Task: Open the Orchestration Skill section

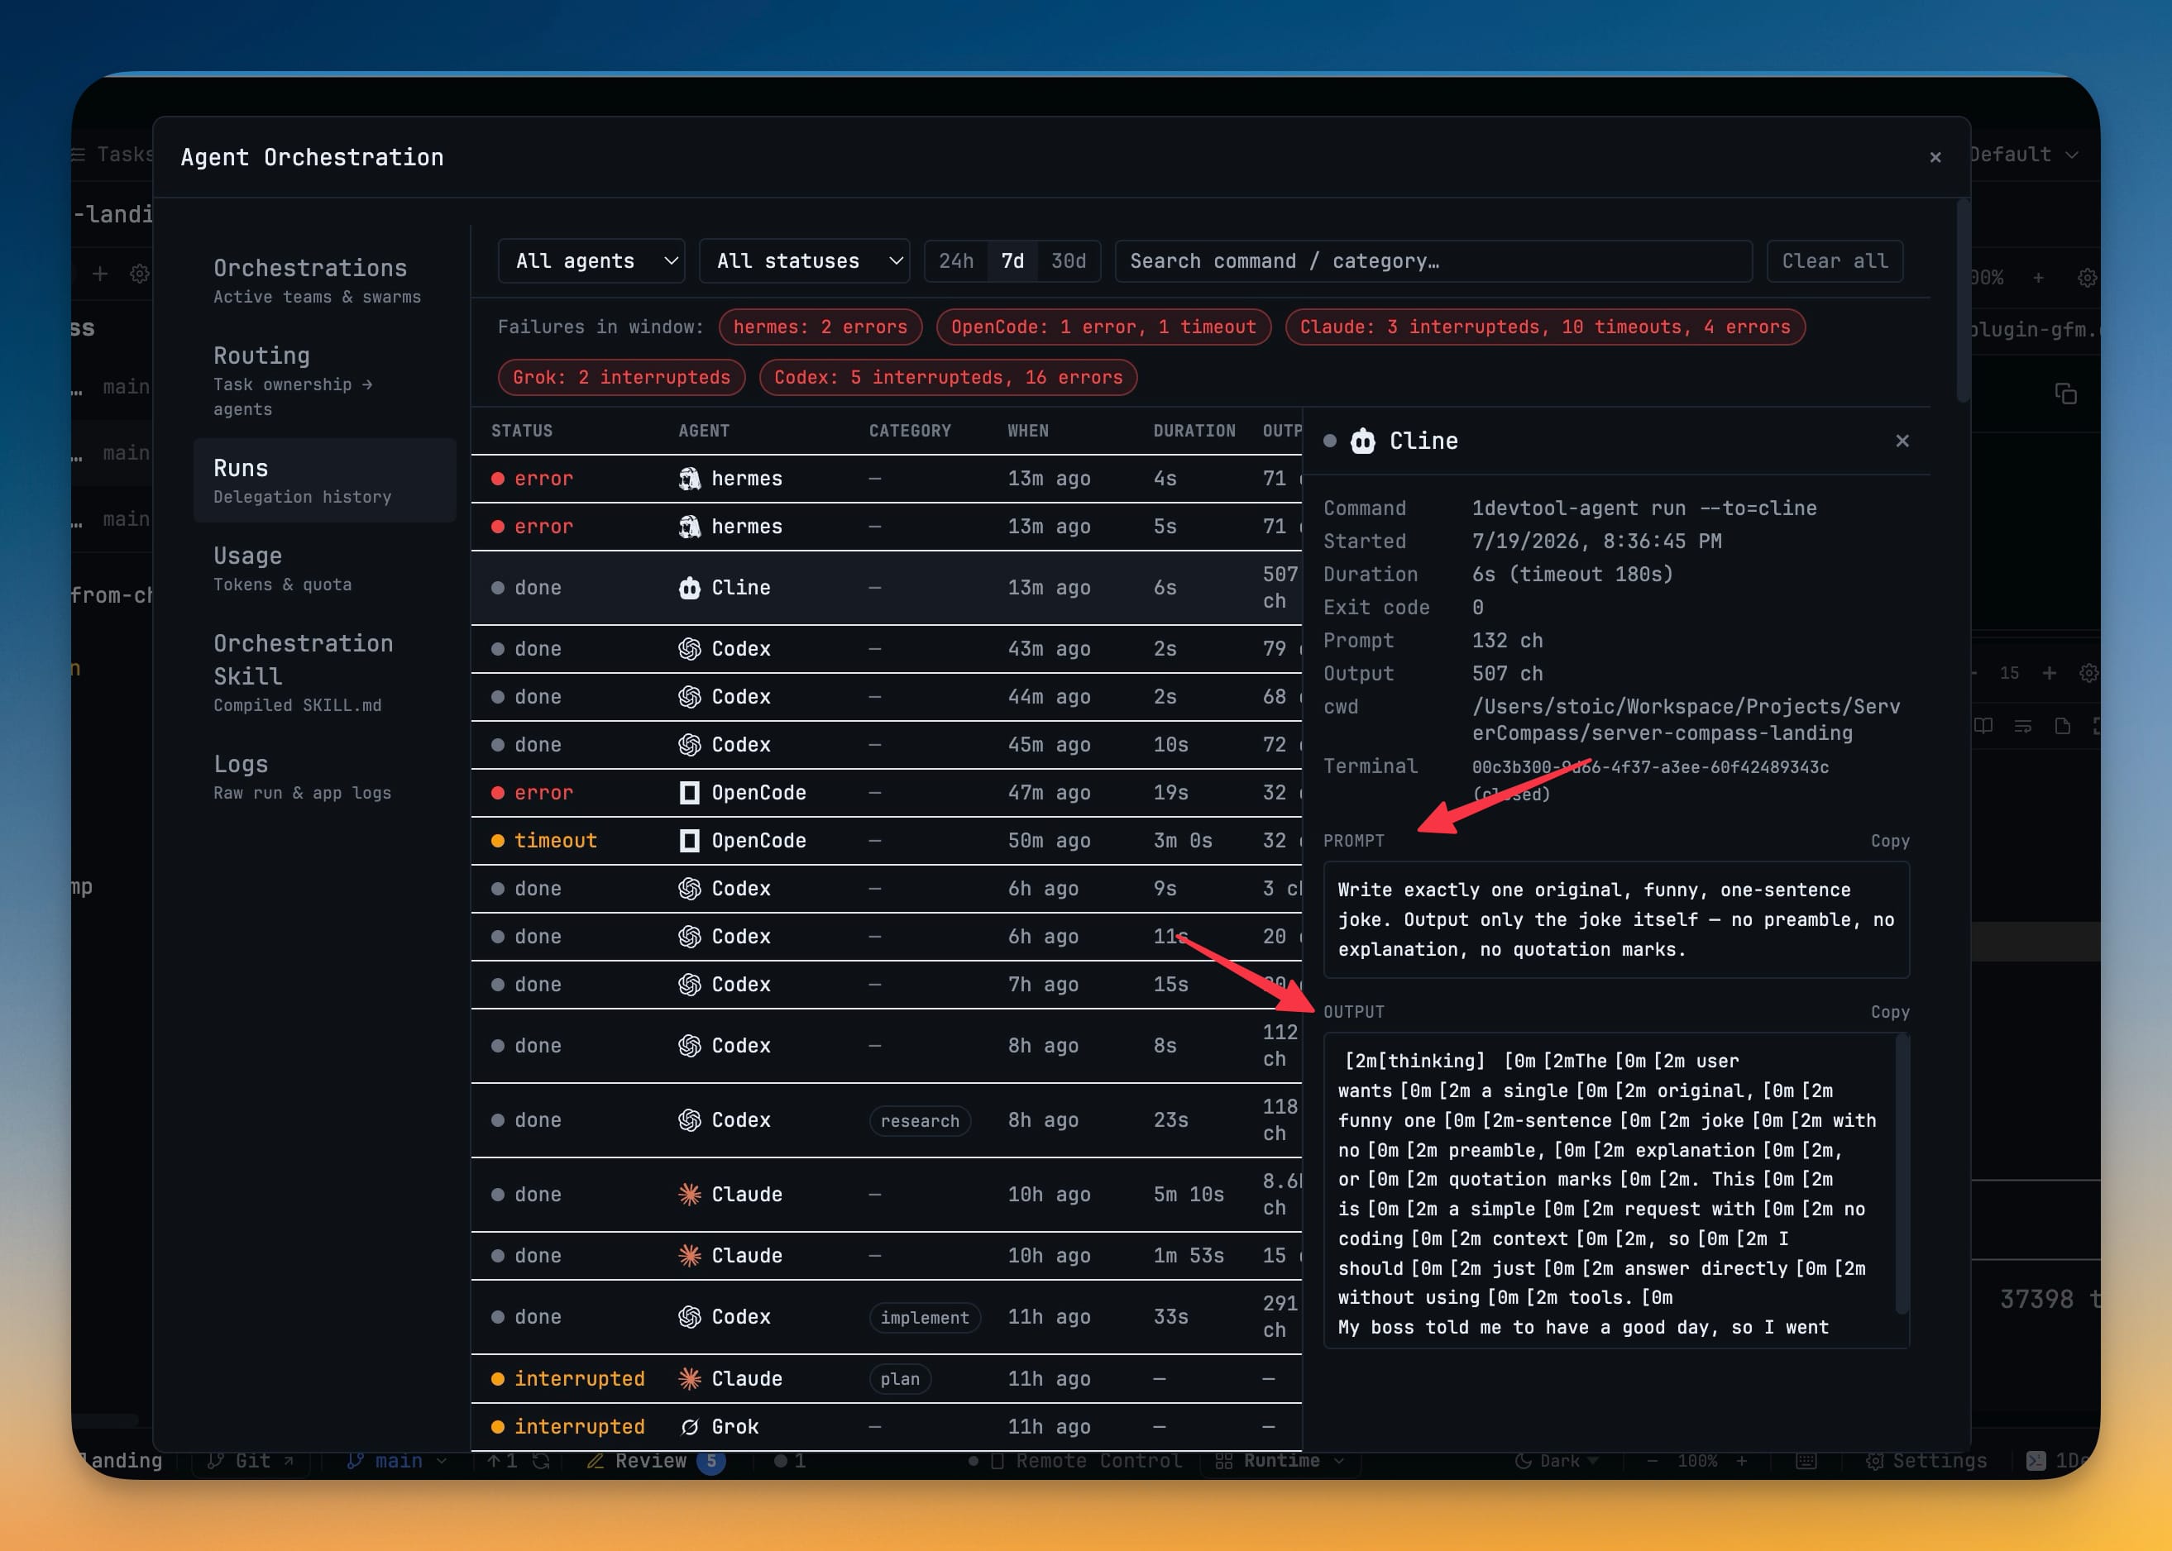Action: click(324, 672)
